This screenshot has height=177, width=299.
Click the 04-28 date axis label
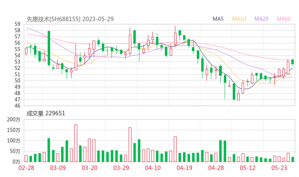216,168
